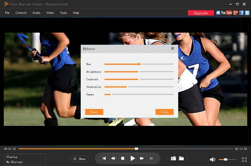Click the Effects dialog title
Image resolution: width=251 pixels, height=166 pixels.
pyautogui.click(x=89, y=49)
